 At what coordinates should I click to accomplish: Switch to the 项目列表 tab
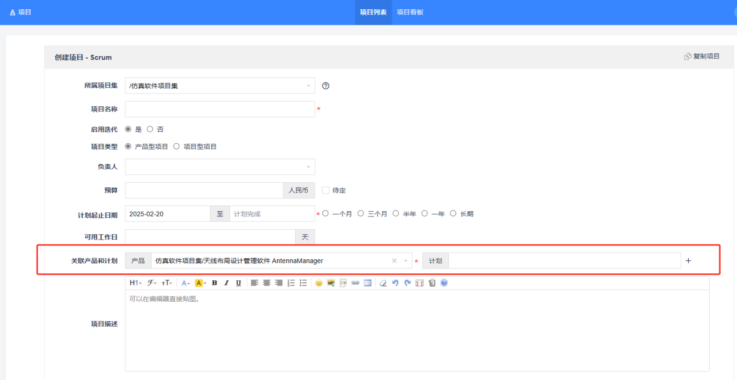[x=373, y=12]
